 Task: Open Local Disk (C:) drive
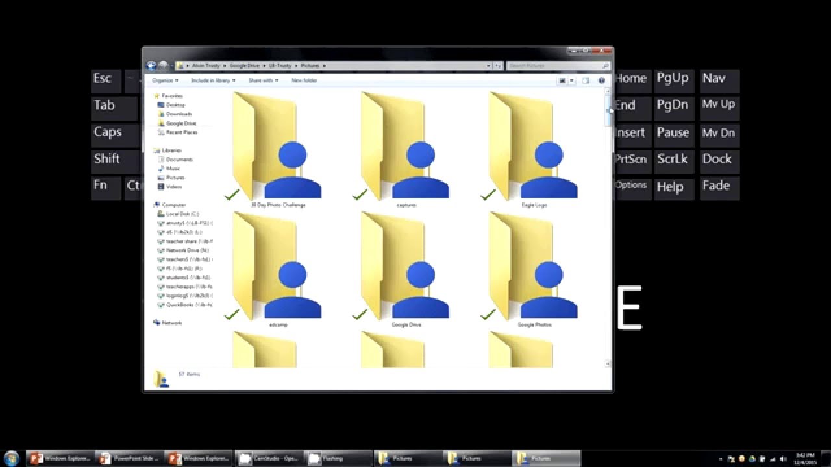[x=179, y=213]
